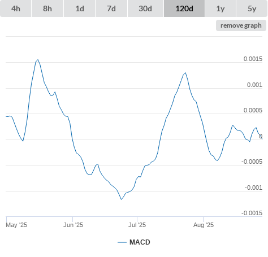
Task: Click the Jun '25 axis label
Action: tap(73, 225)
